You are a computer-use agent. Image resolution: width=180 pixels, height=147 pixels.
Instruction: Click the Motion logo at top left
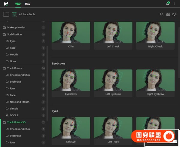6,4
